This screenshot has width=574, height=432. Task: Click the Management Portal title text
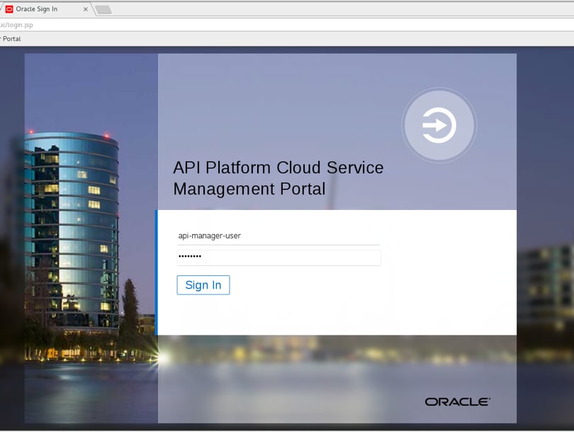(249, 189)
